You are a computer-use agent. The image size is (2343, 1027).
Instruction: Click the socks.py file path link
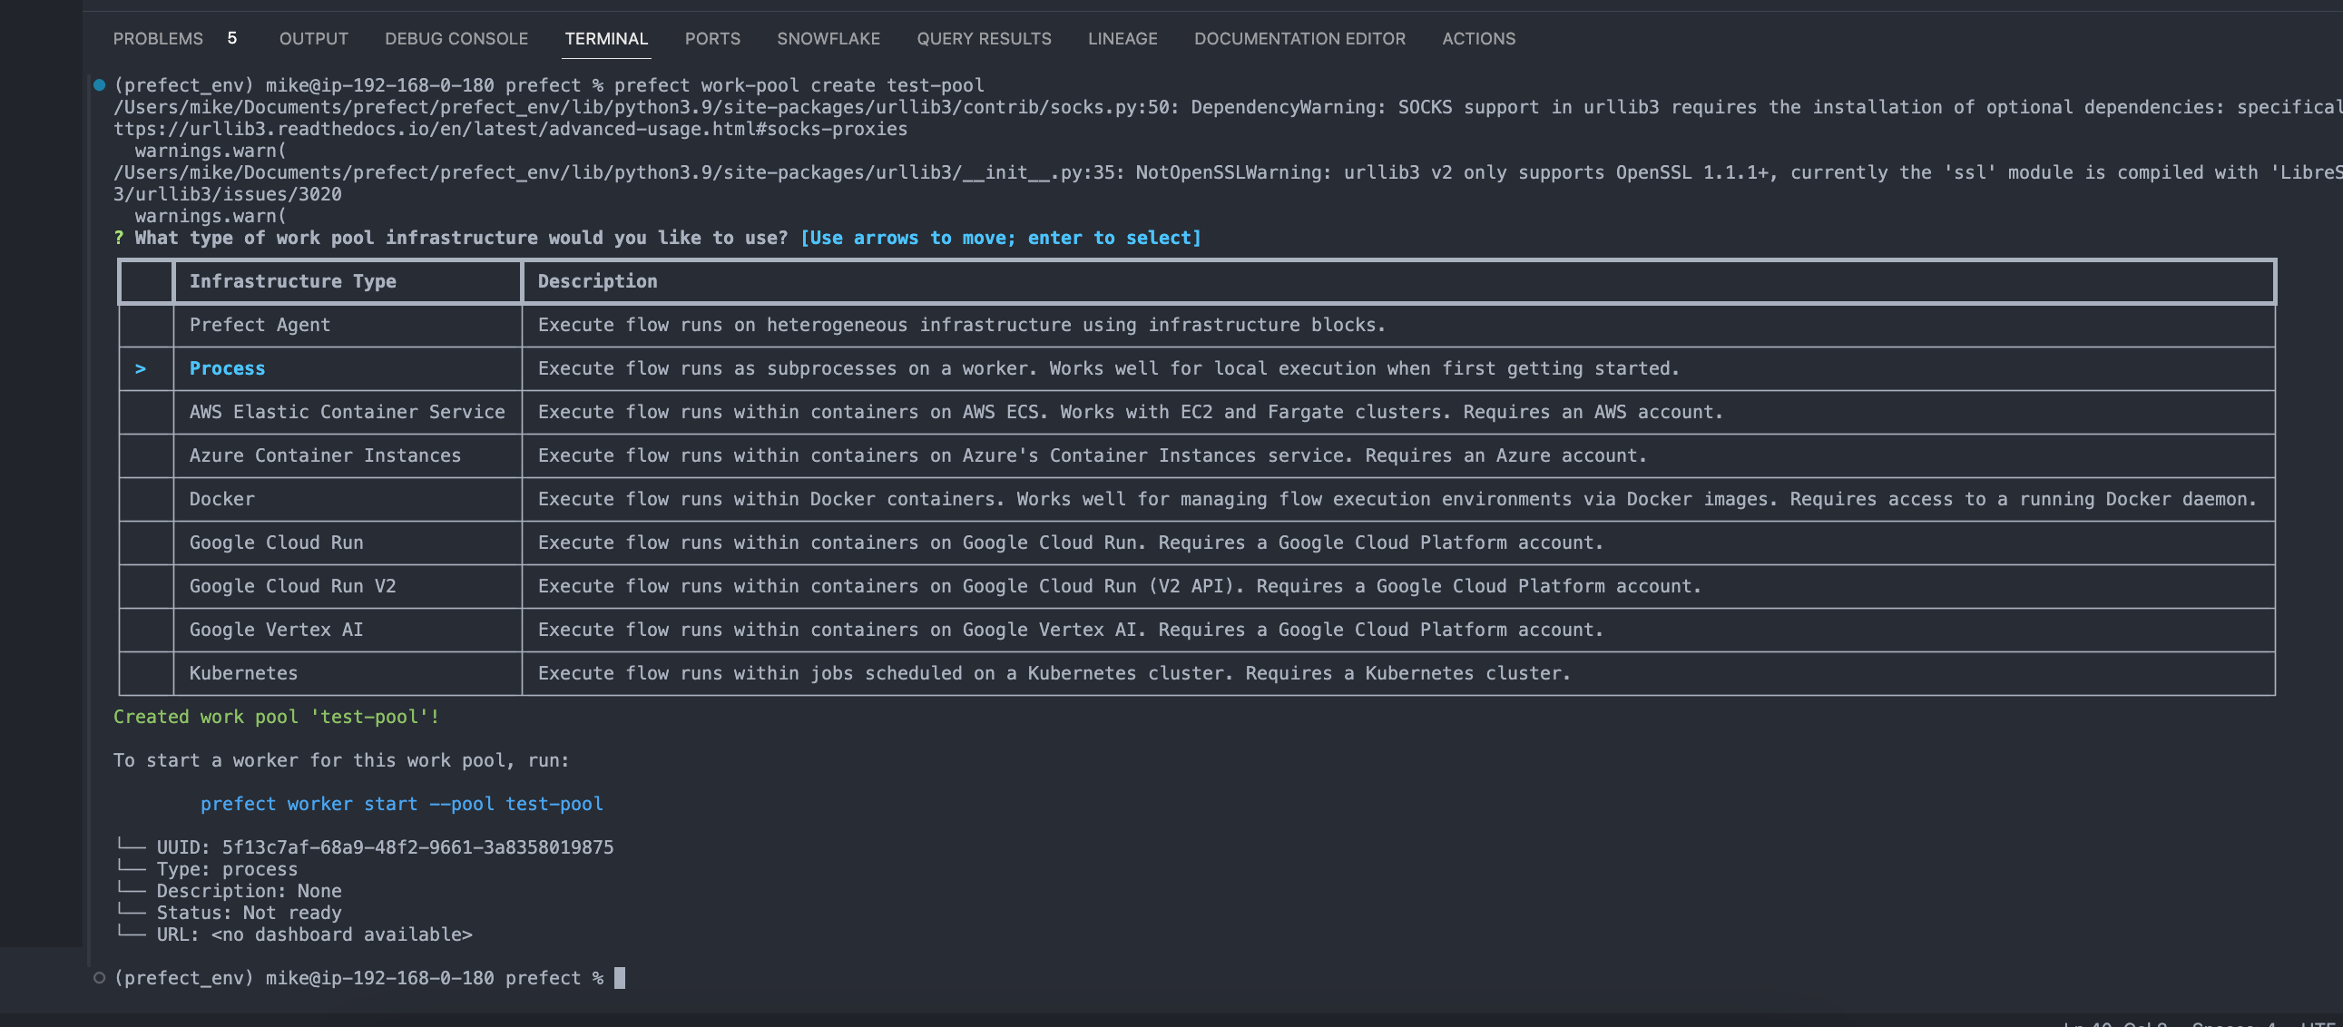[646, 107]
